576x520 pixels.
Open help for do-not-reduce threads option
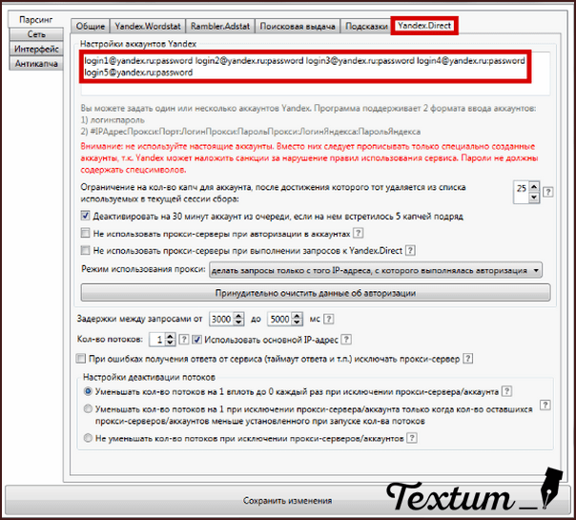(412, 438)
